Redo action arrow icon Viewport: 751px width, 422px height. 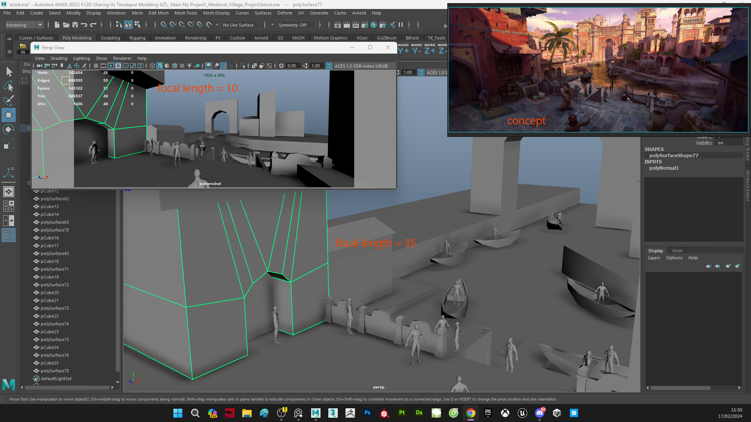pos(93,25)
